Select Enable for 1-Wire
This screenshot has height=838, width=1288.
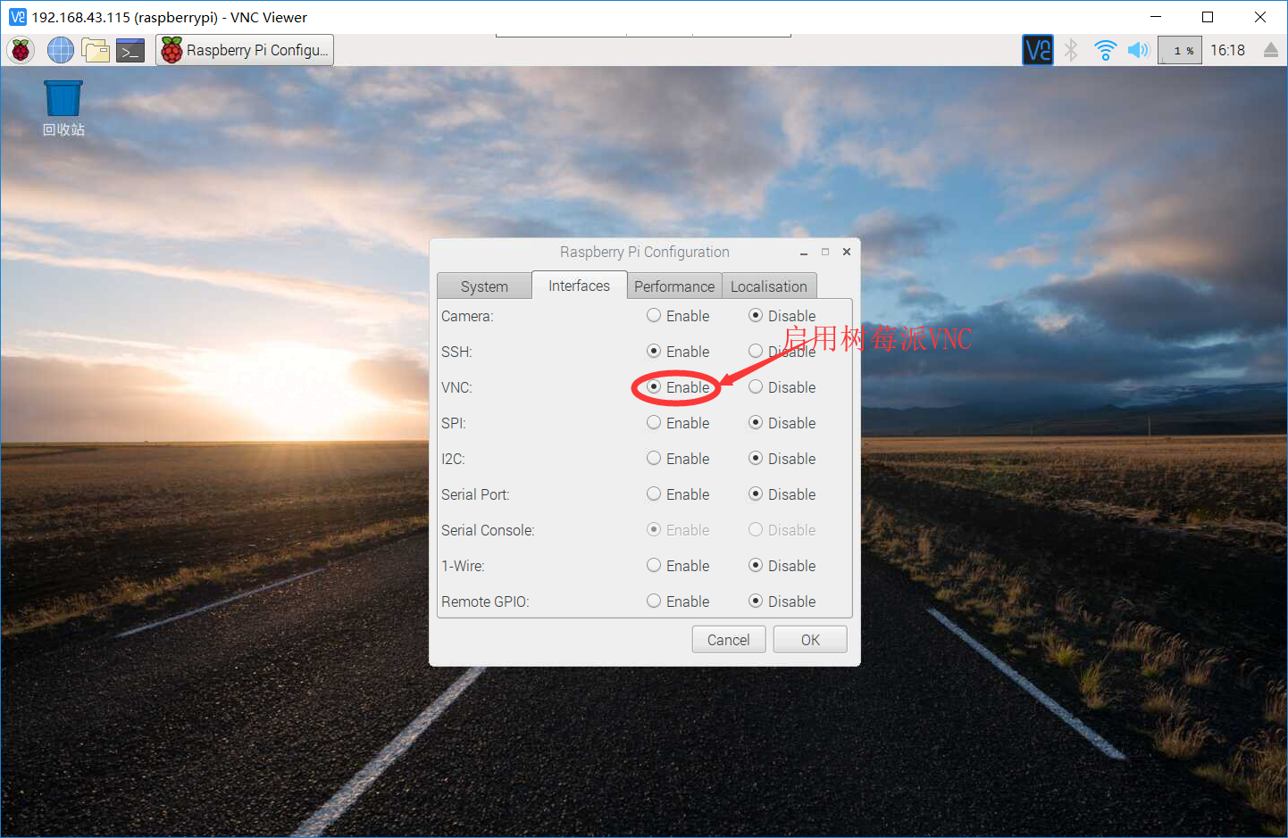pyautogui.click(x=678, y=566)
